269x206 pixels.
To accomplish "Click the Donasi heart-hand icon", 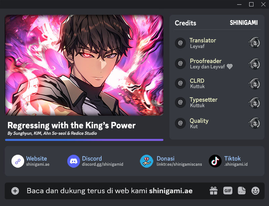I will coord(147,161).
